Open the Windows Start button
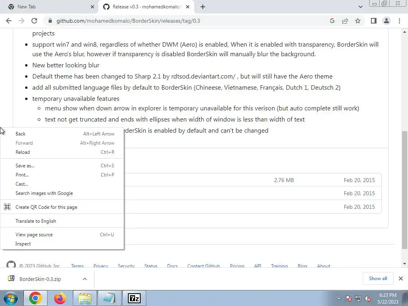Viewport: 408px width, 306px height. (x=11, y=298)
